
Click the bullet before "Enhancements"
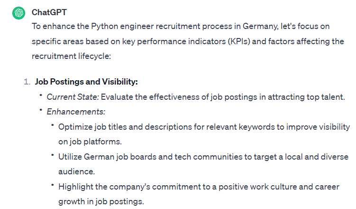(41, 111)
